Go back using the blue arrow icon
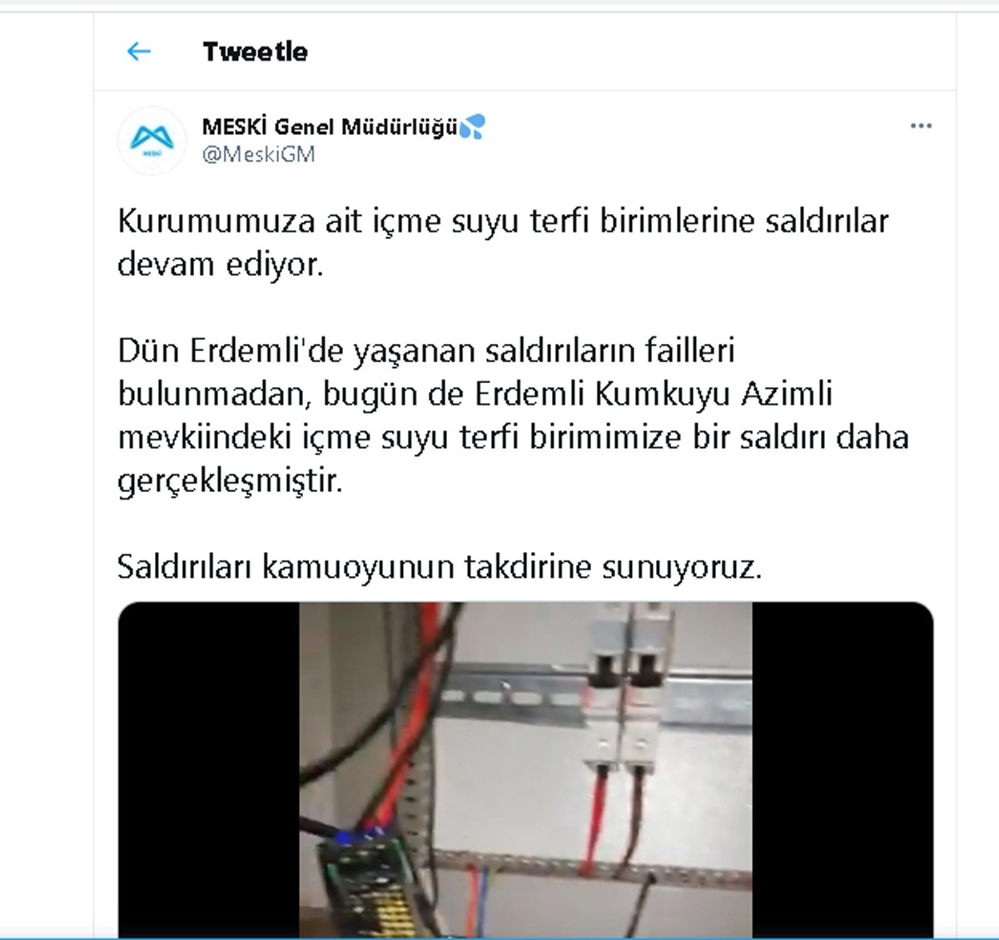Image resolution: width=999 pixels, height=940 pixels. point(138,52)
